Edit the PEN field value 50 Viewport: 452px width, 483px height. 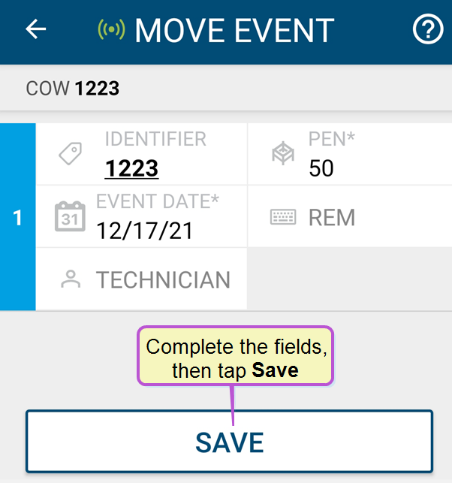point(349,154)
